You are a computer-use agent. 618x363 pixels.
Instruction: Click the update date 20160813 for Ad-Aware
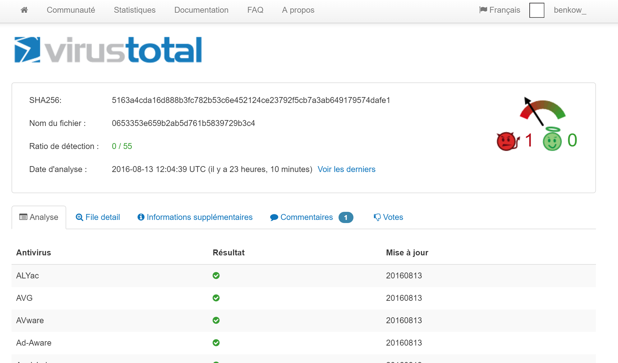click(x=404, y=343)
